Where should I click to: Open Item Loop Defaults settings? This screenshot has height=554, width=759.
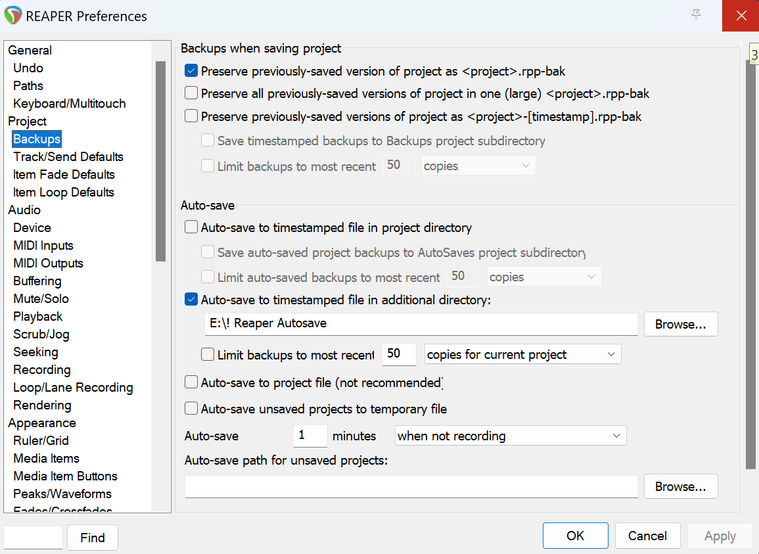(63, 193)
